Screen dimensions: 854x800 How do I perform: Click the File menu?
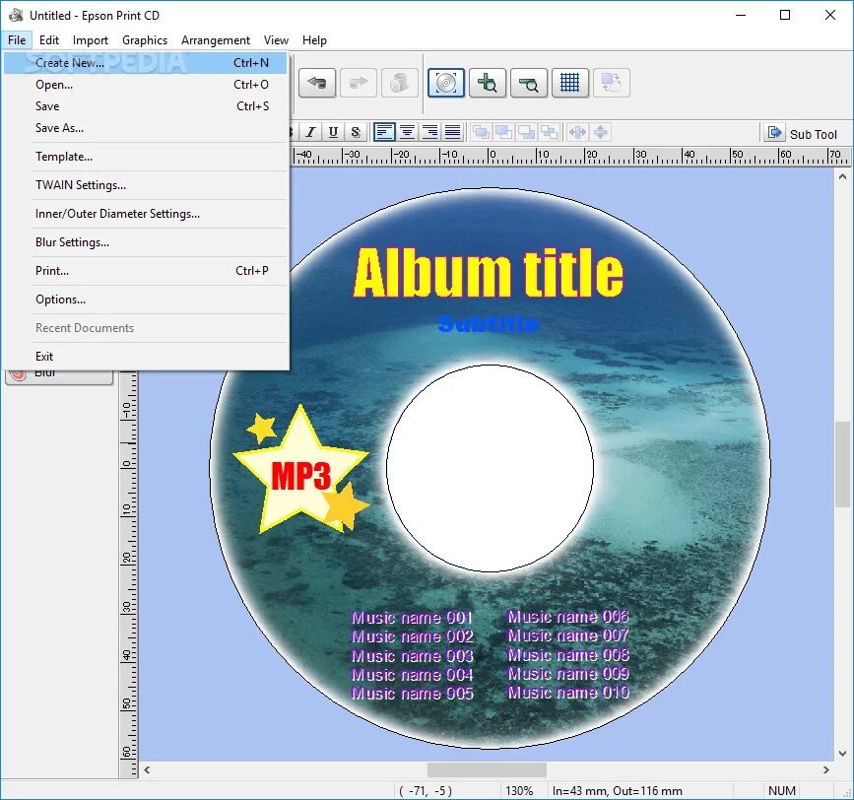(17, 40)
